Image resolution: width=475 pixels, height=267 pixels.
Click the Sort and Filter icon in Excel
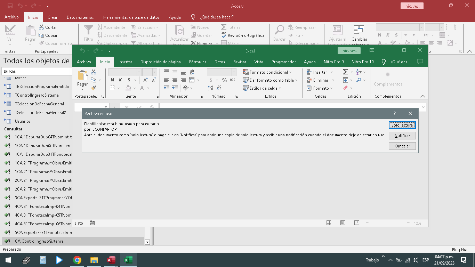(359, 72)
